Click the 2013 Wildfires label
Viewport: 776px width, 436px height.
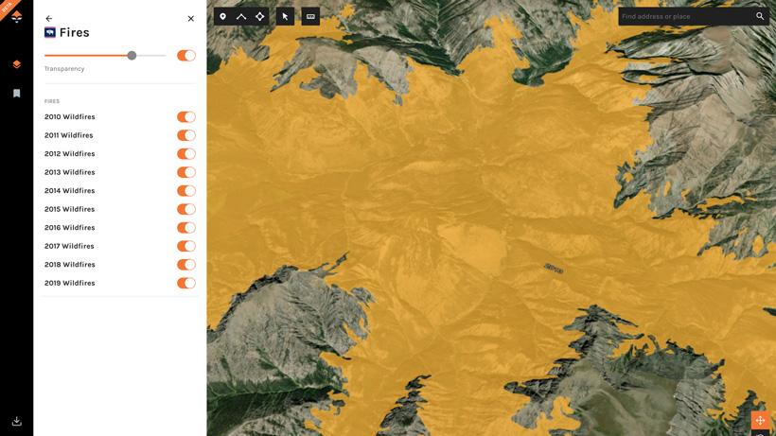[70, 172]
